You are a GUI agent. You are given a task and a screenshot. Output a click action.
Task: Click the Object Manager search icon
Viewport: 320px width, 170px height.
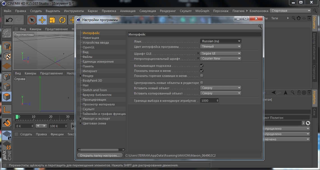[x=293, y=18]
